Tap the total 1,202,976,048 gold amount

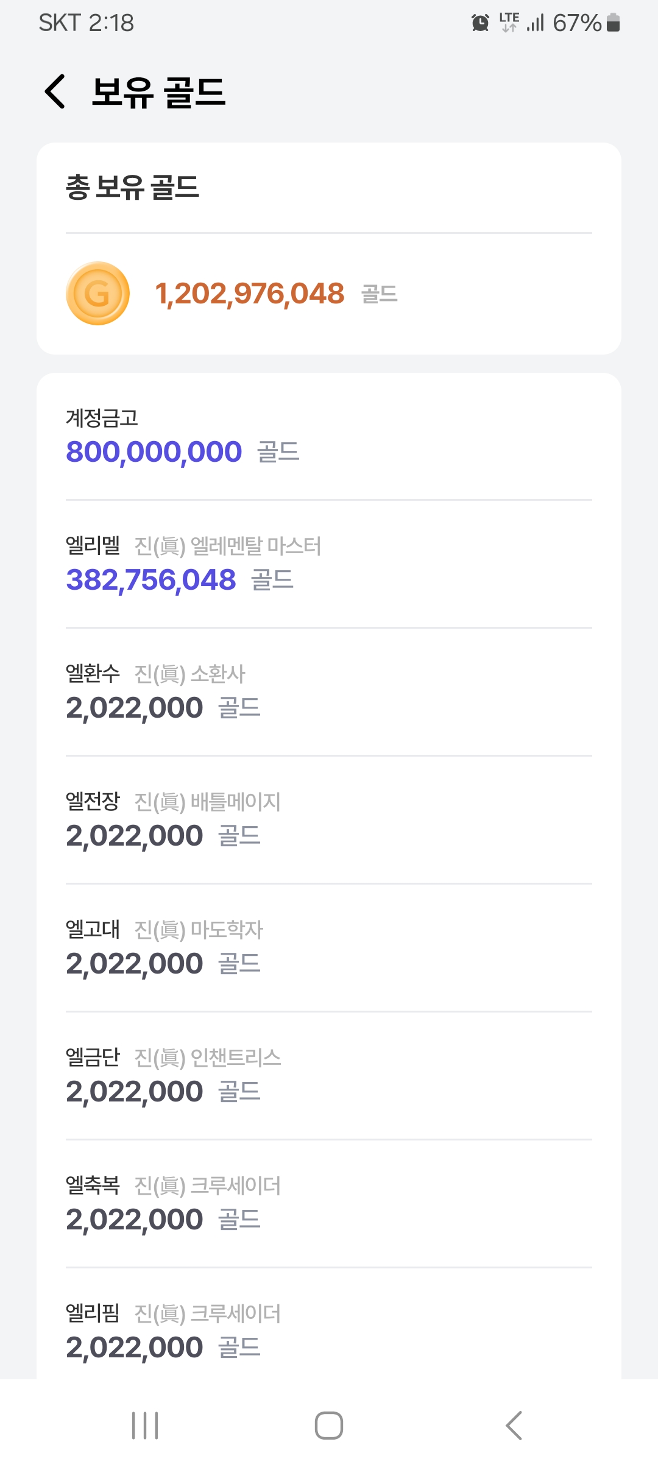point(250,294)
